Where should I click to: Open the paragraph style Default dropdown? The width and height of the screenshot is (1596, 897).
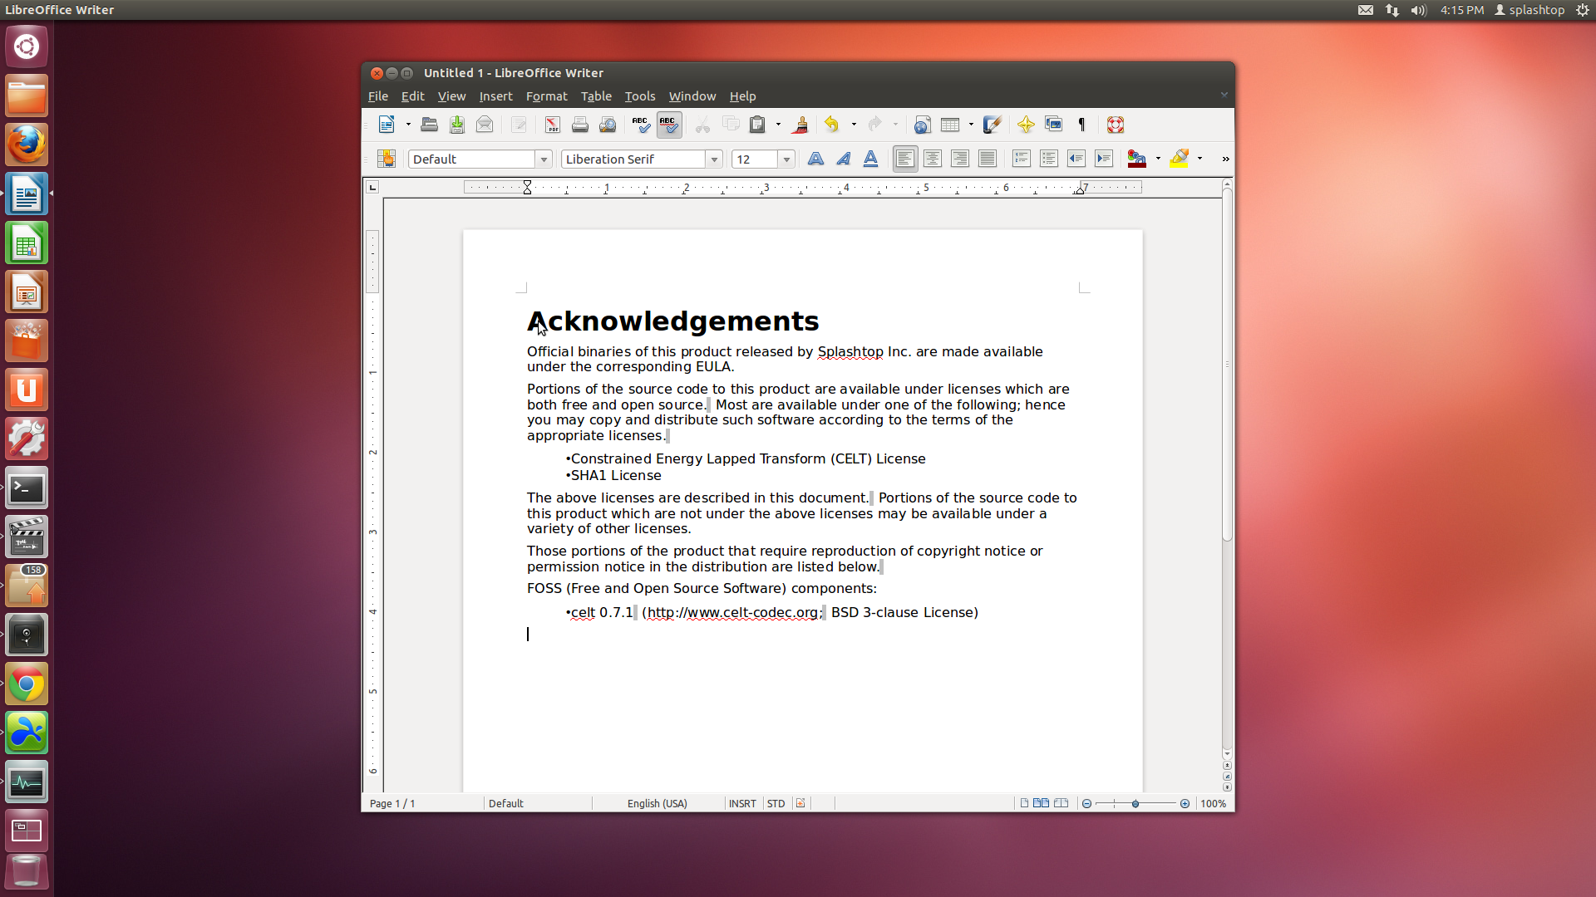click(544, 159)
